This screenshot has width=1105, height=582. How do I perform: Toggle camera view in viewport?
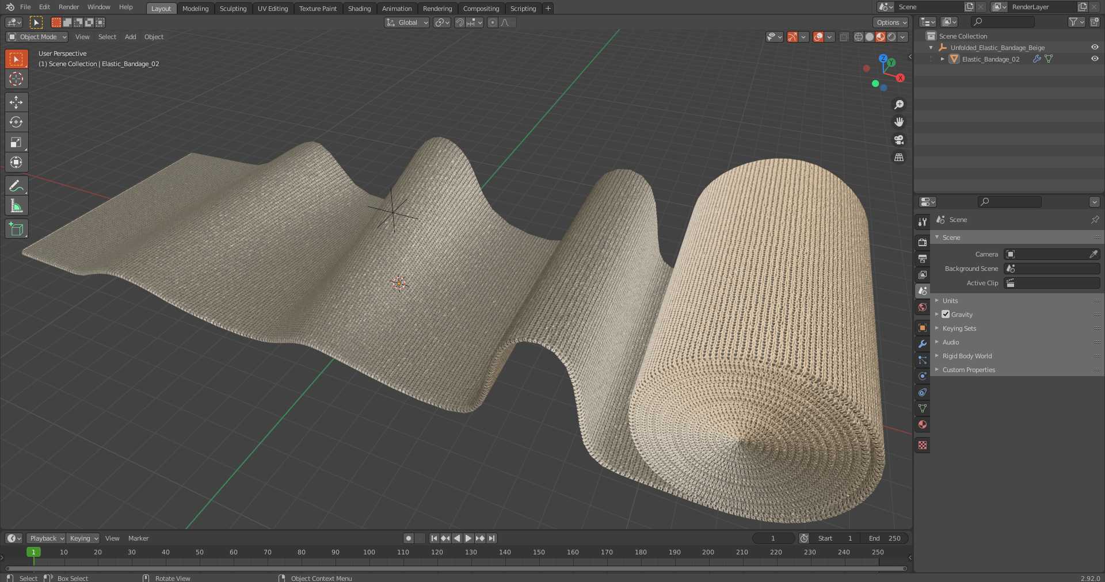898,140
